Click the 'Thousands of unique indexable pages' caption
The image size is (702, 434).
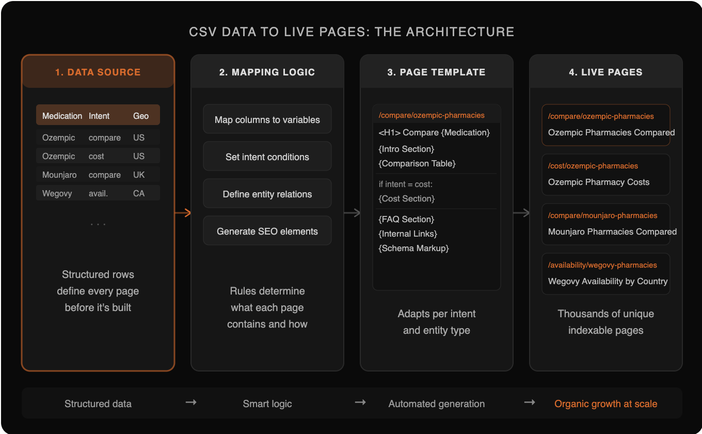pos(606,322)
